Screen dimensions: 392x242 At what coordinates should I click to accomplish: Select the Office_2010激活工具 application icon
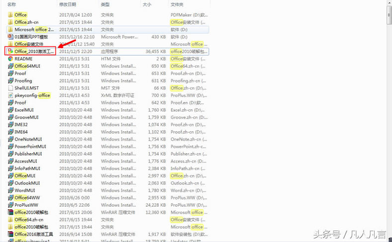click(10, 52)
